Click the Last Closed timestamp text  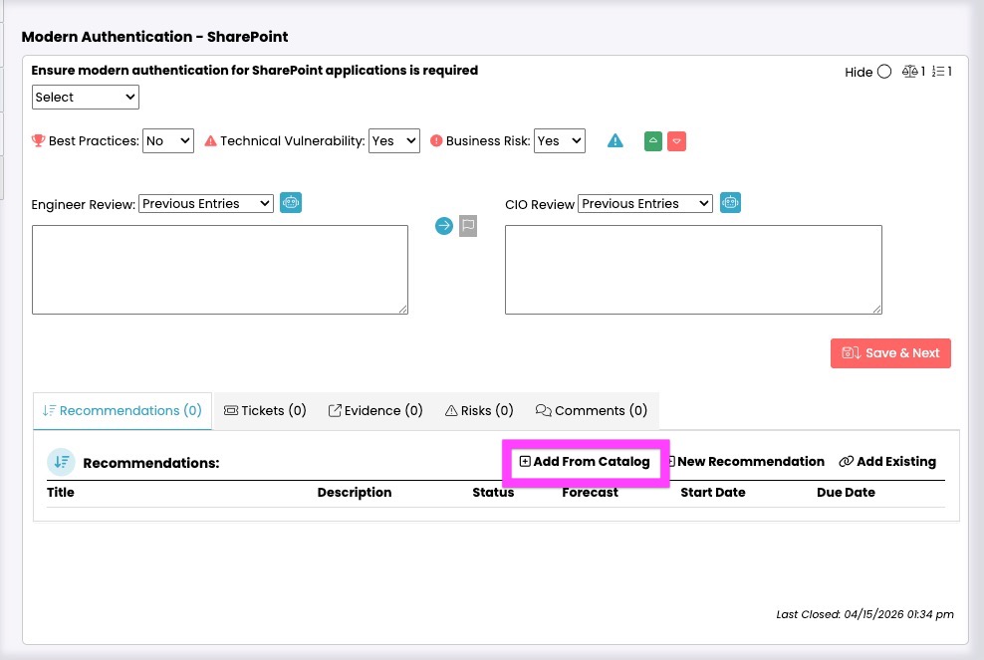point(864,614)
